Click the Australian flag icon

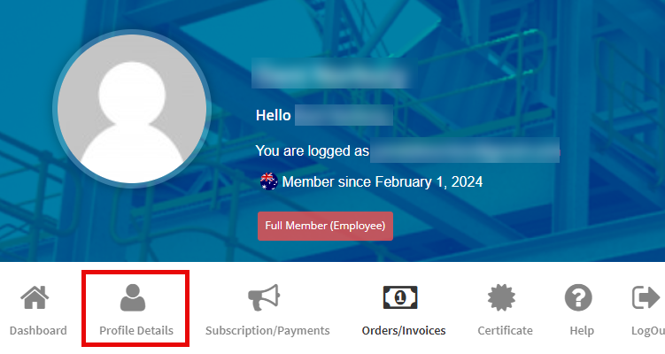click(269, 181)
